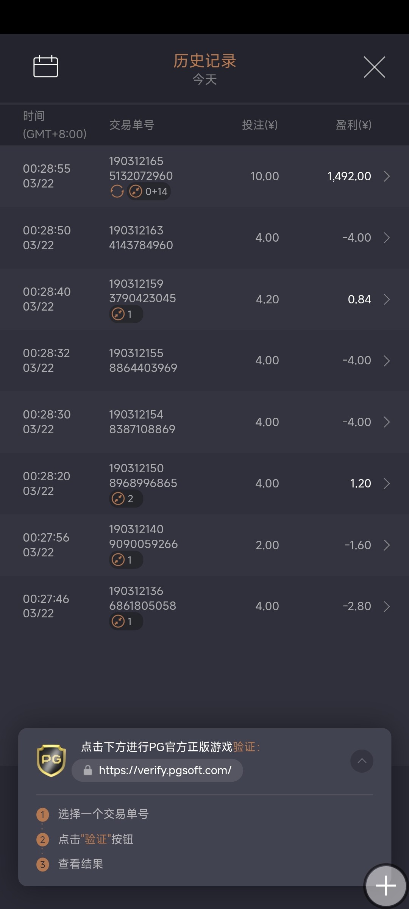Tap the PG shield logo
This screenshot has width=409, height=909.
click(x=51, y=760)
